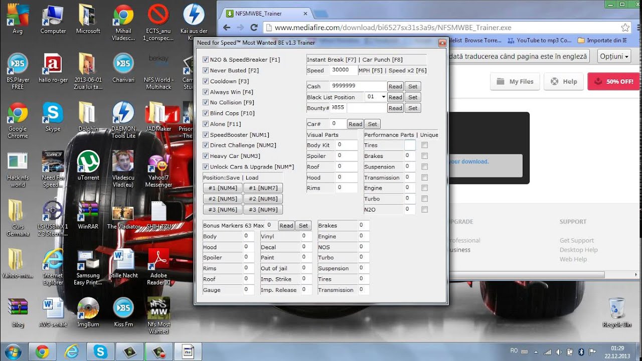Viewport: 642px width, 361px height.
Task: Toggle the Cooldown [F3] option
Action: [206, 81]
